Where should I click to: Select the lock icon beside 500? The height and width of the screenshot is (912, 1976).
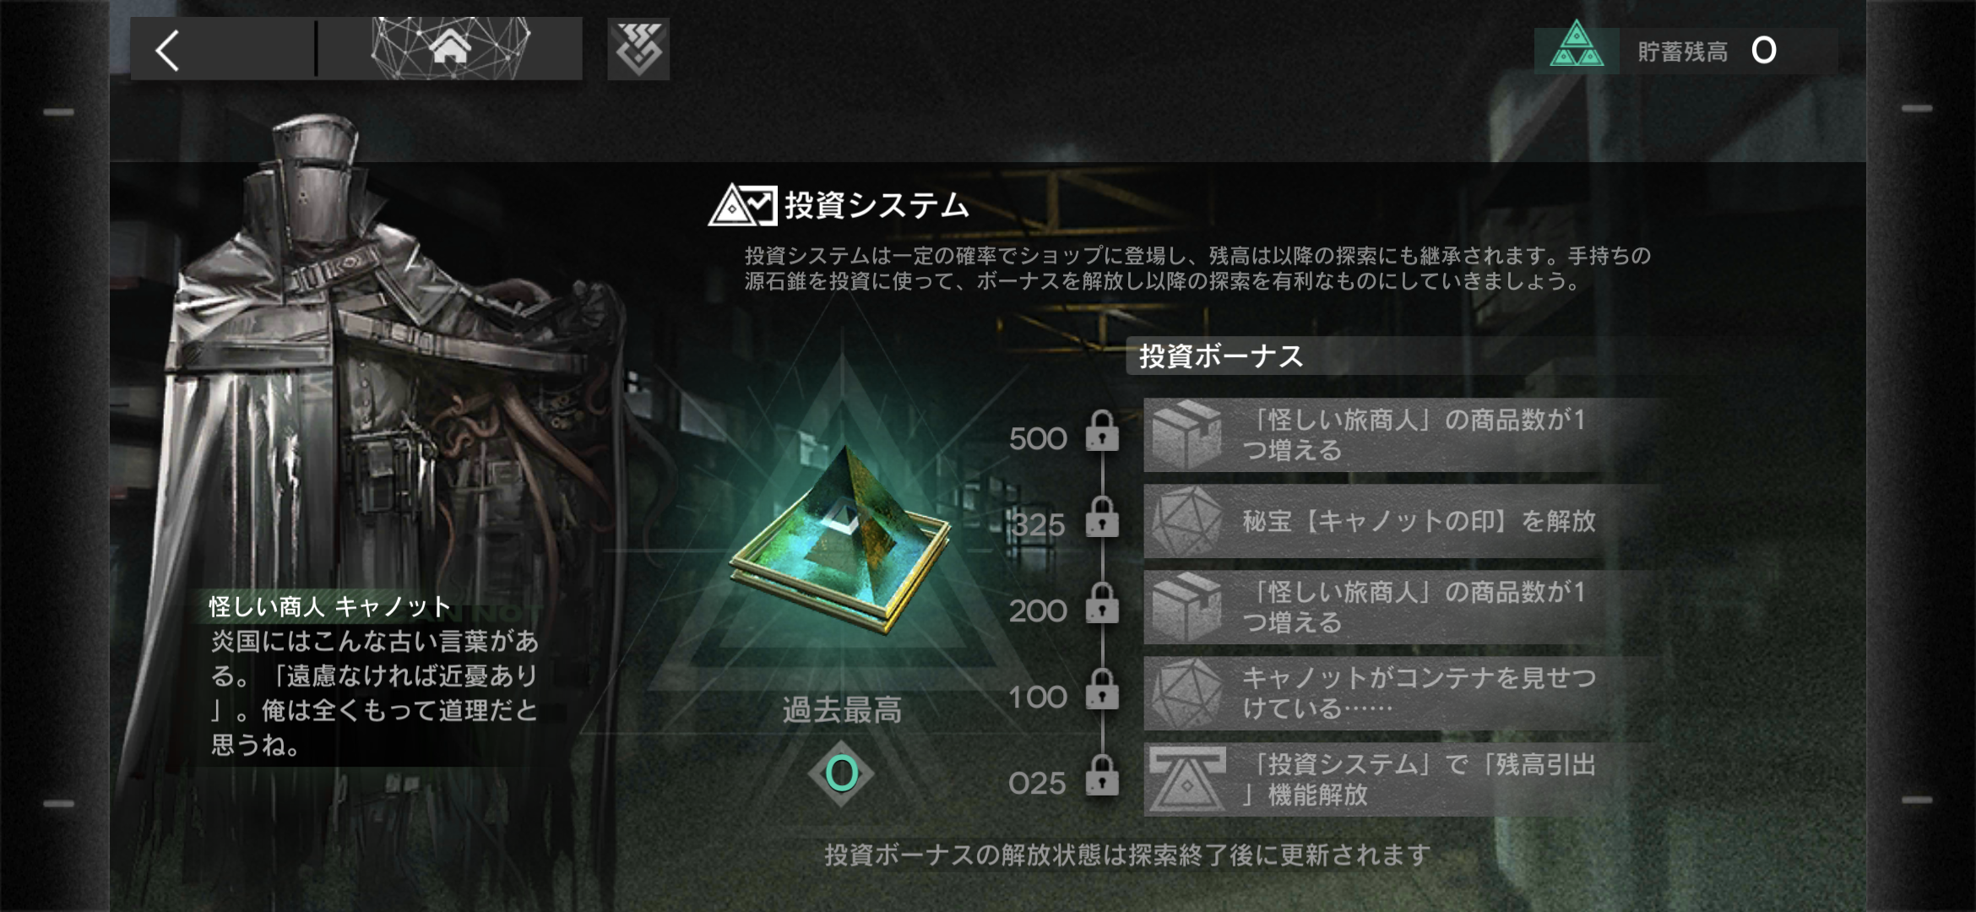click(1102, 432)
